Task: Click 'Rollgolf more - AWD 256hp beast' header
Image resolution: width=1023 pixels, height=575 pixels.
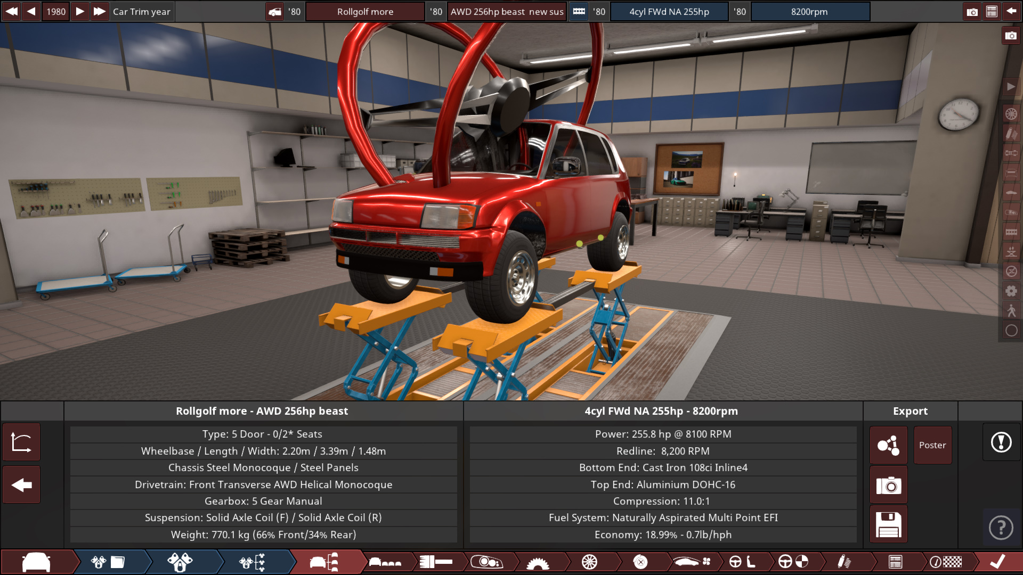Action: coord(262,411)
